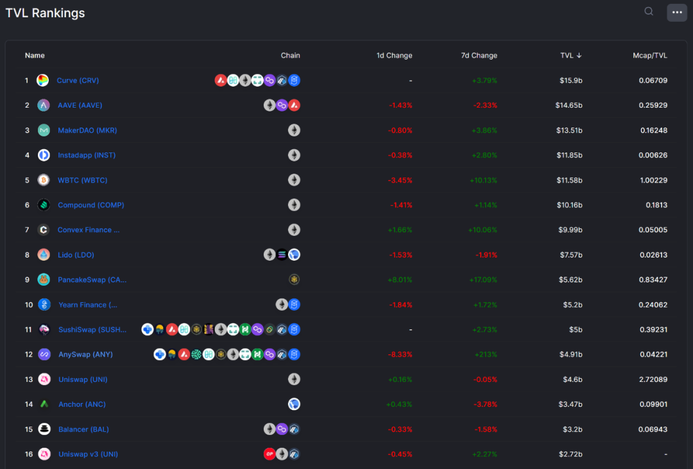The image size is (693, 469).
Task: Open the PancakeSwap link
Action: [x=92, y=280]
